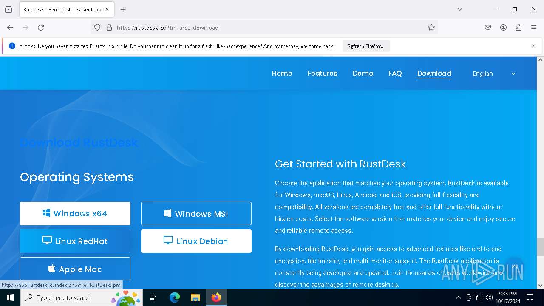Click the volume speaker tray icon
Screen dimensions: 544x306
click(x=489, y=297)
